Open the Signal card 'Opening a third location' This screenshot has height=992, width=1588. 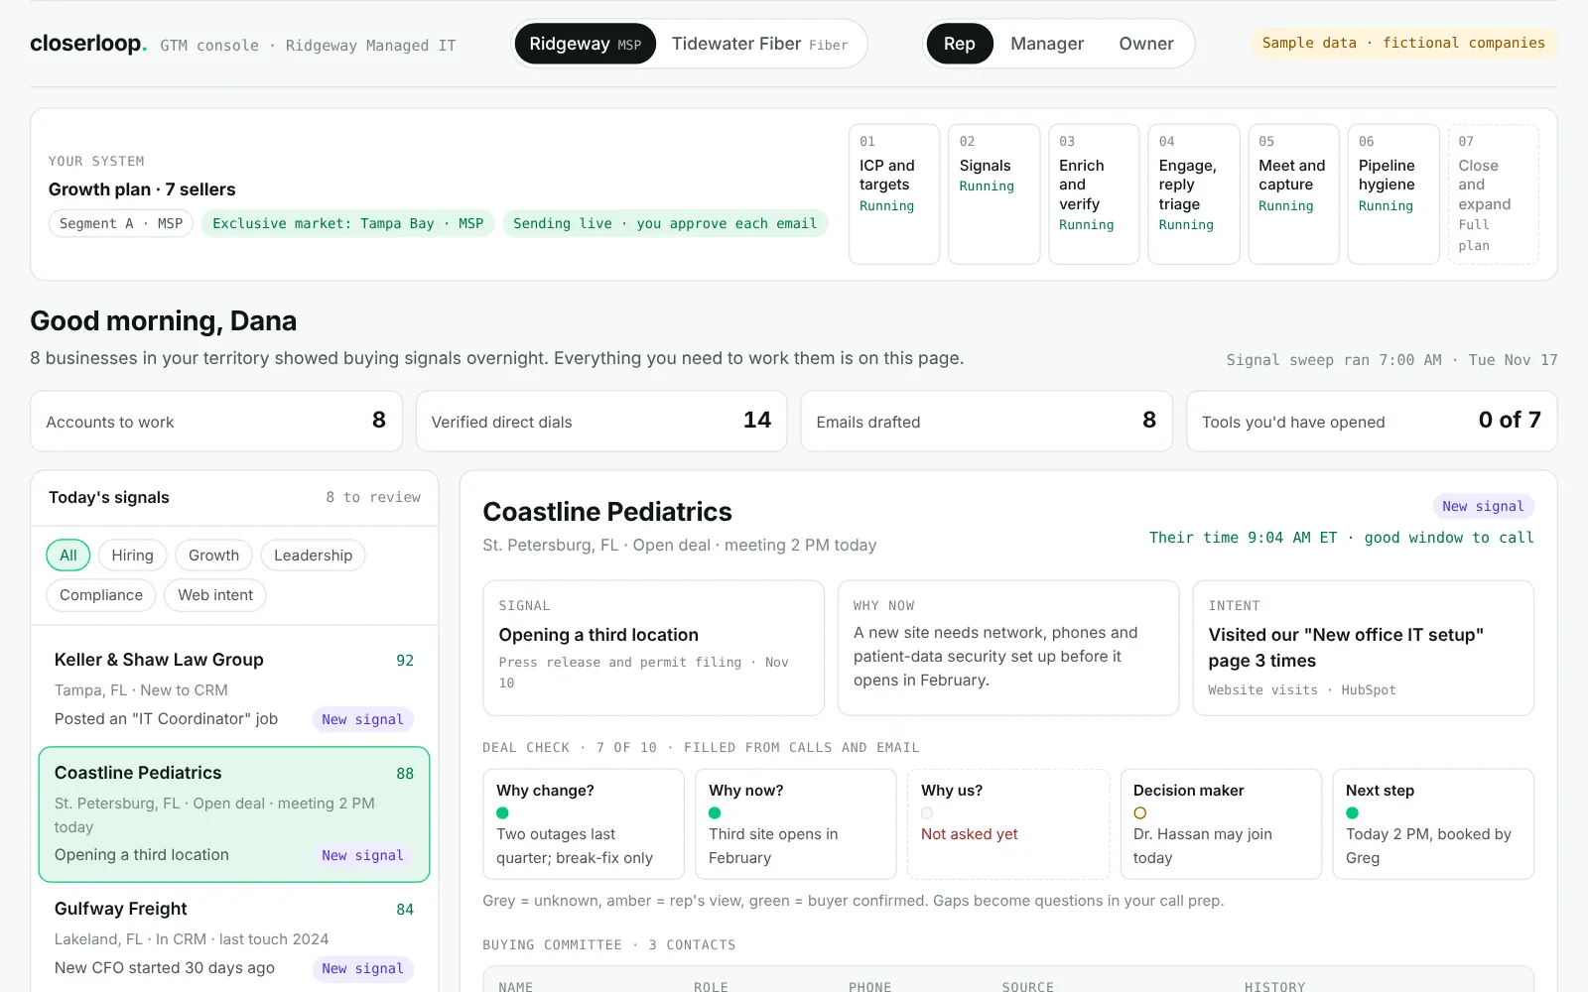pos(653,648)
